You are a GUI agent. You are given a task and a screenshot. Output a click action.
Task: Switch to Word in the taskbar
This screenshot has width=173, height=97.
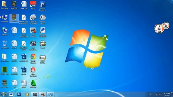[x=11, y=94]
